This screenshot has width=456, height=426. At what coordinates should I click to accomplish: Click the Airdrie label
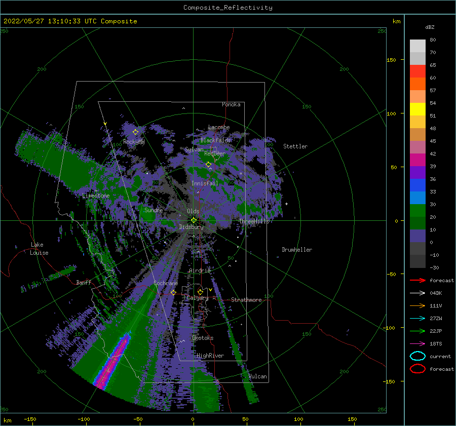pyautogui.click(x=200, y=270)
